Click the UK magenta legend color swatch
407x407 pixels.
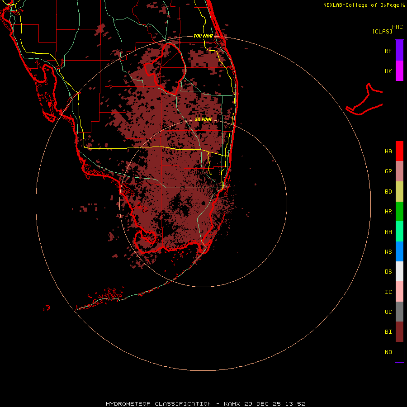[x=399, y=71]
